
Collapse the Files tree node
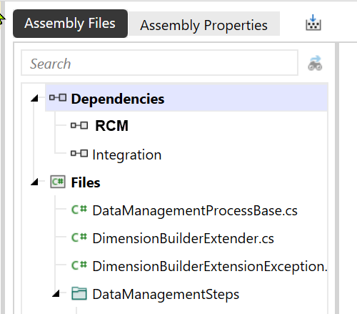(34, 182)
